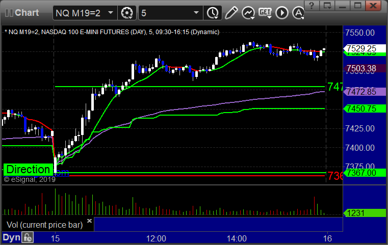Click the 12:00 time axis label
This screenshot has height=245, width=388.
point(156,238)
